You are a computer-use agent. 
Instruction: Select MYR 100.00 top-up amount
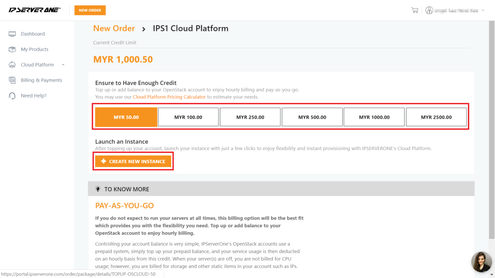(x=188, y=117)
